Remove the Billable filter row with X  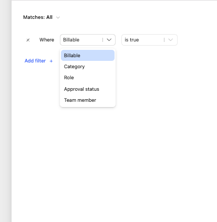tap(28, 40)
